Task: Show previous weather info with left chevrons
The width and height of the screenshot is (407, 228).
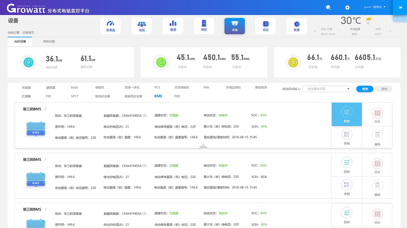Action: click(x=315, y=31)
